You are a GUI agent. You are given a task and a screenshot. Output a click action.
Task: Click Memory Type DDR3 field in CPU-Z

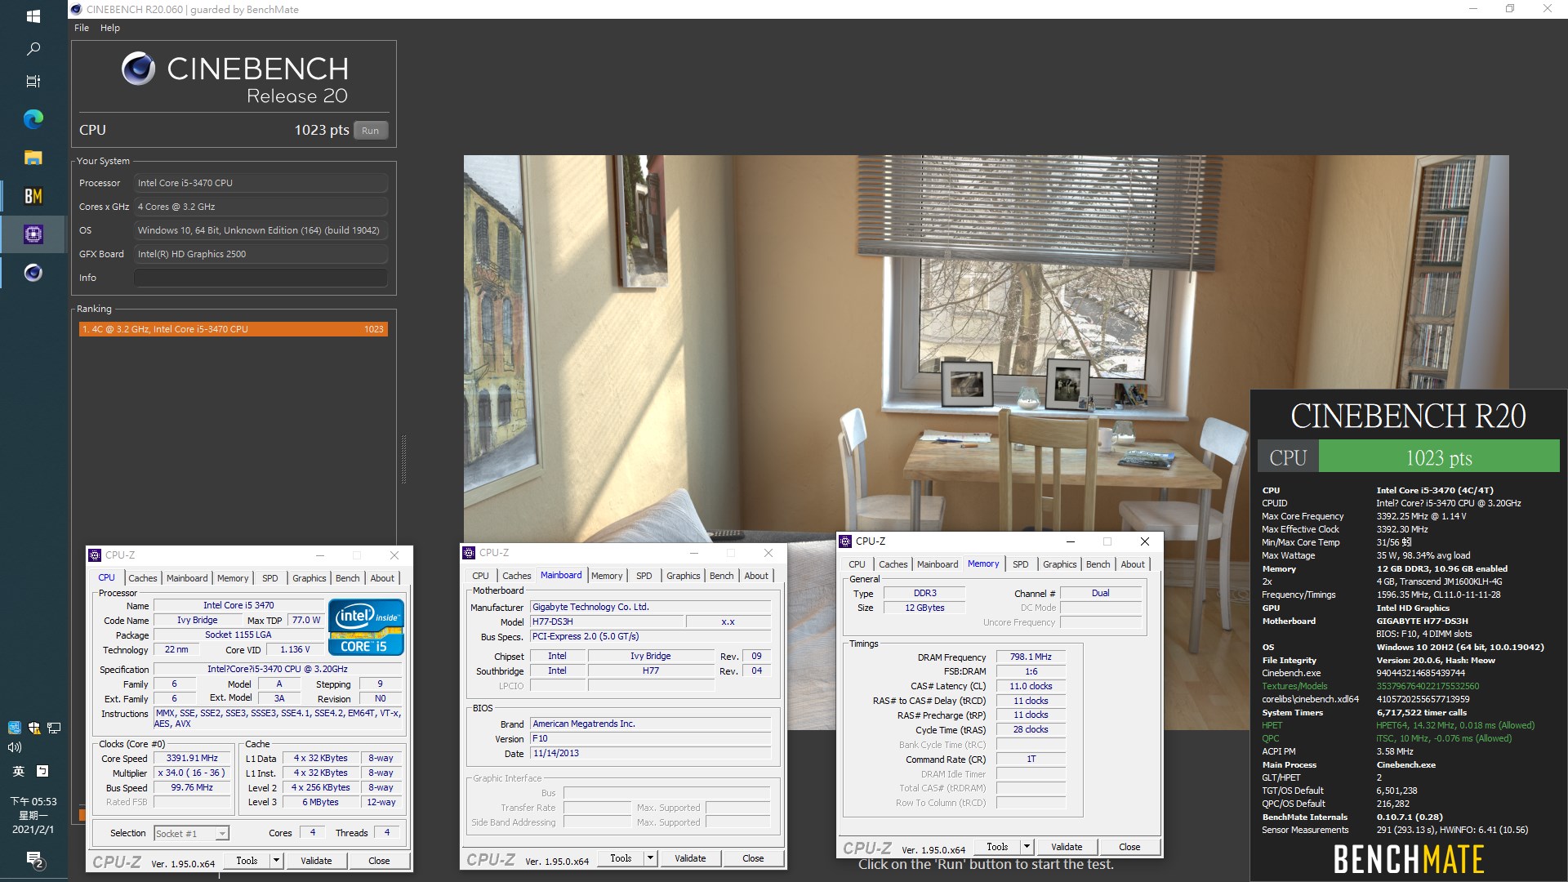(924, 593)
